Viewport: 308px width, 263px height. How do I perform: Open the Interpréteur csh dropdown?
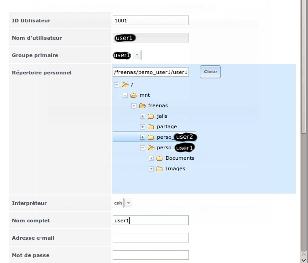coord(129,203)
